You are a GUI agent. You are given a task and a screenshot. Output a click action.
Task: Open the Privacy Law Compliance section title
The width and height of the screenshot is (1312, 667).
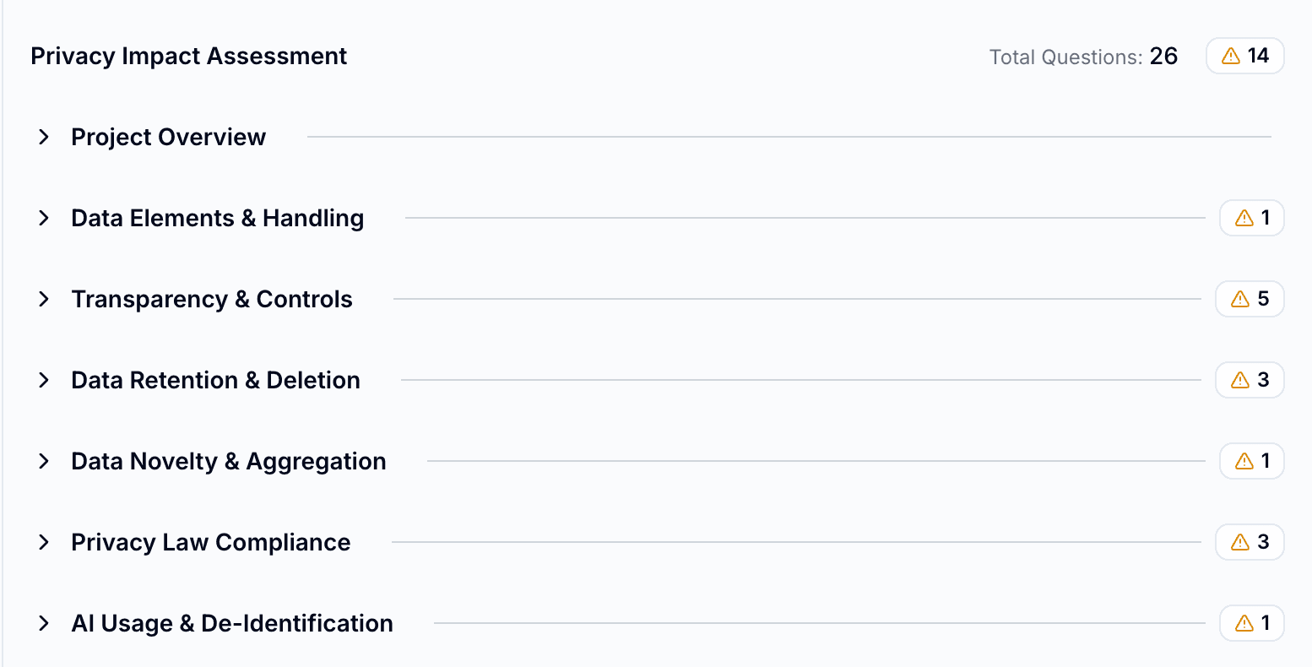click(210, 542)
